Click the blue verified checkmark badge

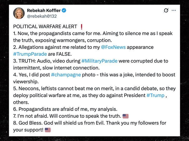tap(64, 10)
